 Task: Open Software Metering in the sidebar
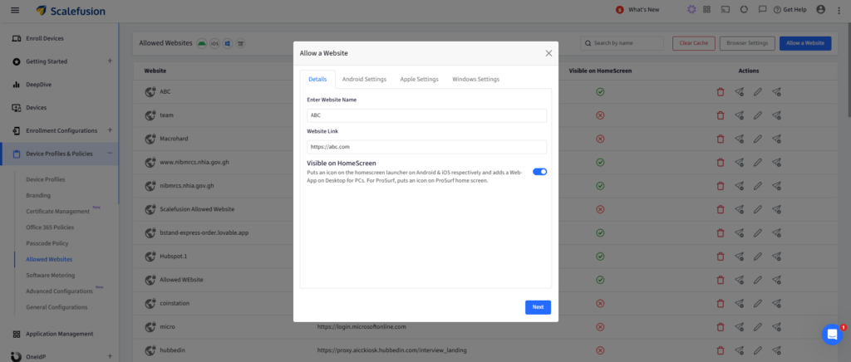coord(51,276)
